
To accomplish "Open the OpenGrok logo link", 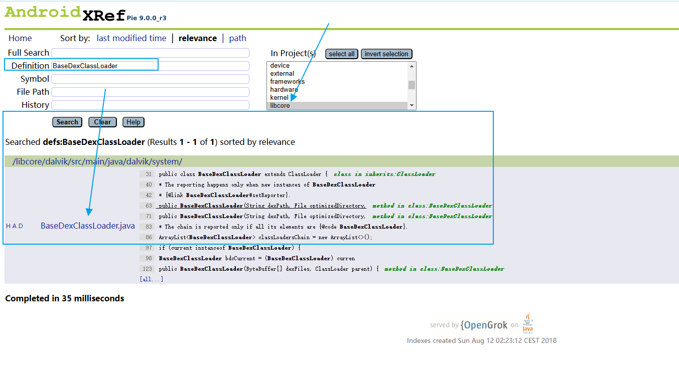I will 484,325.
